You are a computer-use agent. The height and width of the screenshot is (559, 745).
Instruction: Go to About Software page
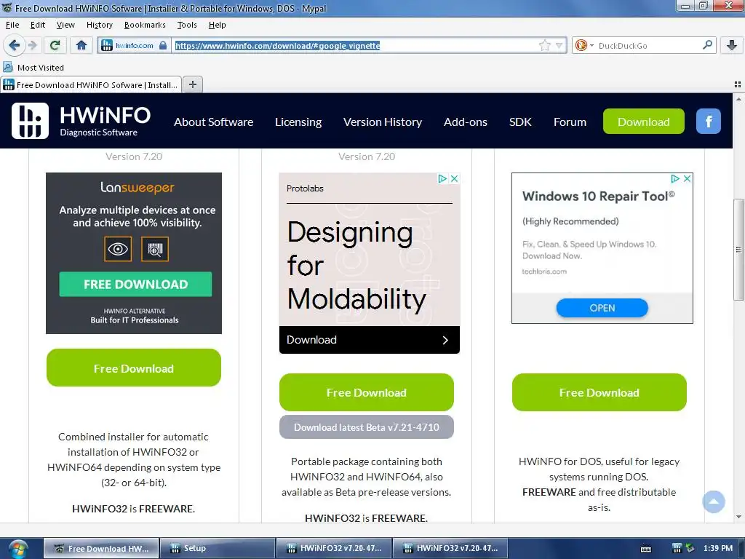point(213,122)
